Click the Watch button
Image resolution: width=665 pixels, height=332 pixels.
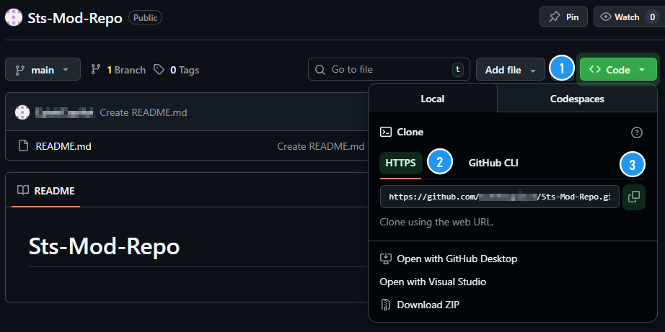[x=629, y=17]
